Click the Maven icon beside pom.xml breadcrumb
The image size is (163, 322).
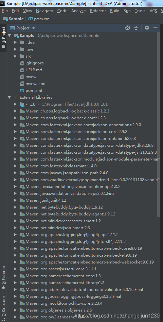30,19
